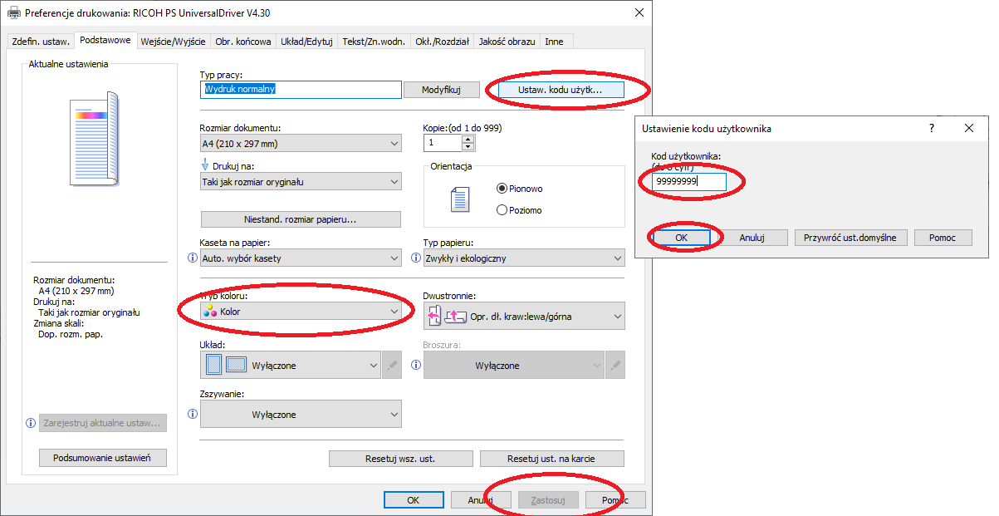
Task: Click Anuluj in the user code dialog
Action: (752, 238)
